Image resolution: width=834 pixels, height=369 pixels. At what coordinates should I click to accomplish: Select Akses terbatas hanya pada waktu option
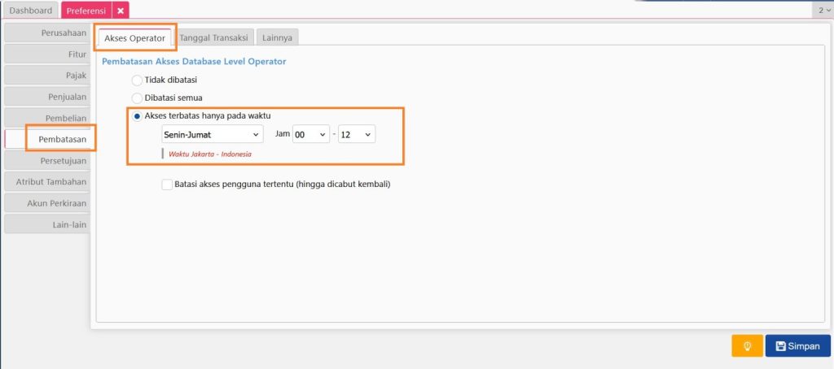pos(137,116)
